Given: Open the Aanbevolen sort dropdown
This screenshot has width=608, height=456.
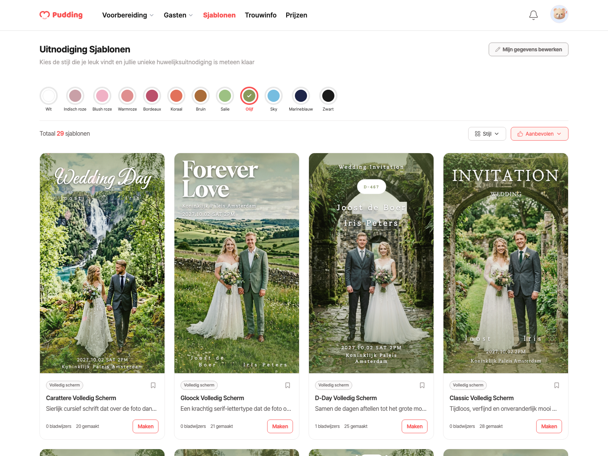Looking at the screenshot, I should click(539, 134).
